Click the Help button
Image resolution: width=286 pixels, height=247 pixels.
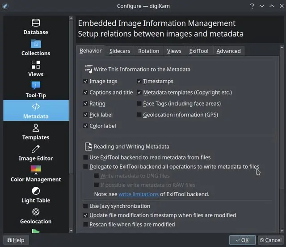[16, 240]
